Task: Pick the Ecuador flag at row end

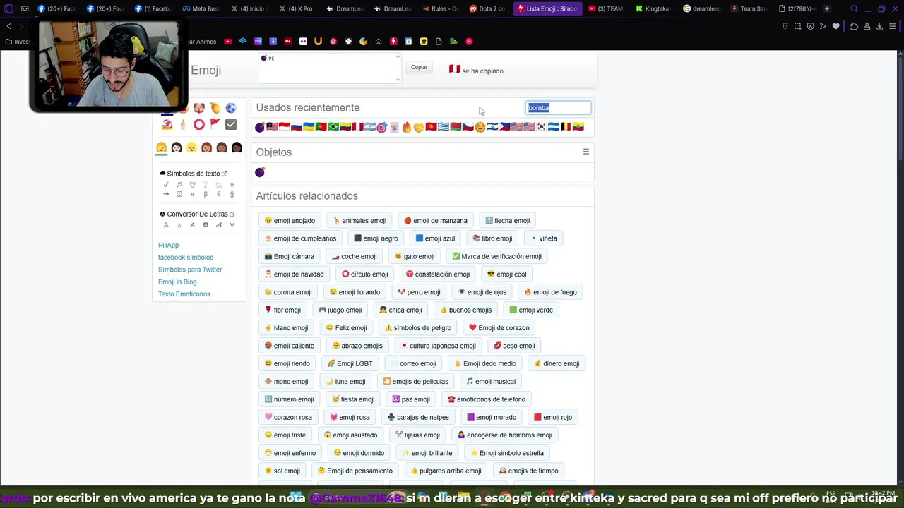Action: pos(578,127)
